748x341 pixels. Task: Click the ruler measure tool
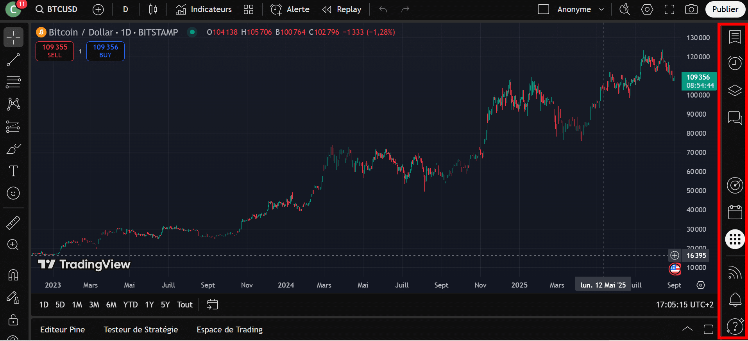click(13, 223)
